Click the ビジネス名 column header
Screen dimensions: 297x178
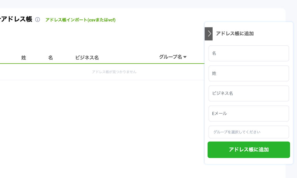tap(87, 58)
